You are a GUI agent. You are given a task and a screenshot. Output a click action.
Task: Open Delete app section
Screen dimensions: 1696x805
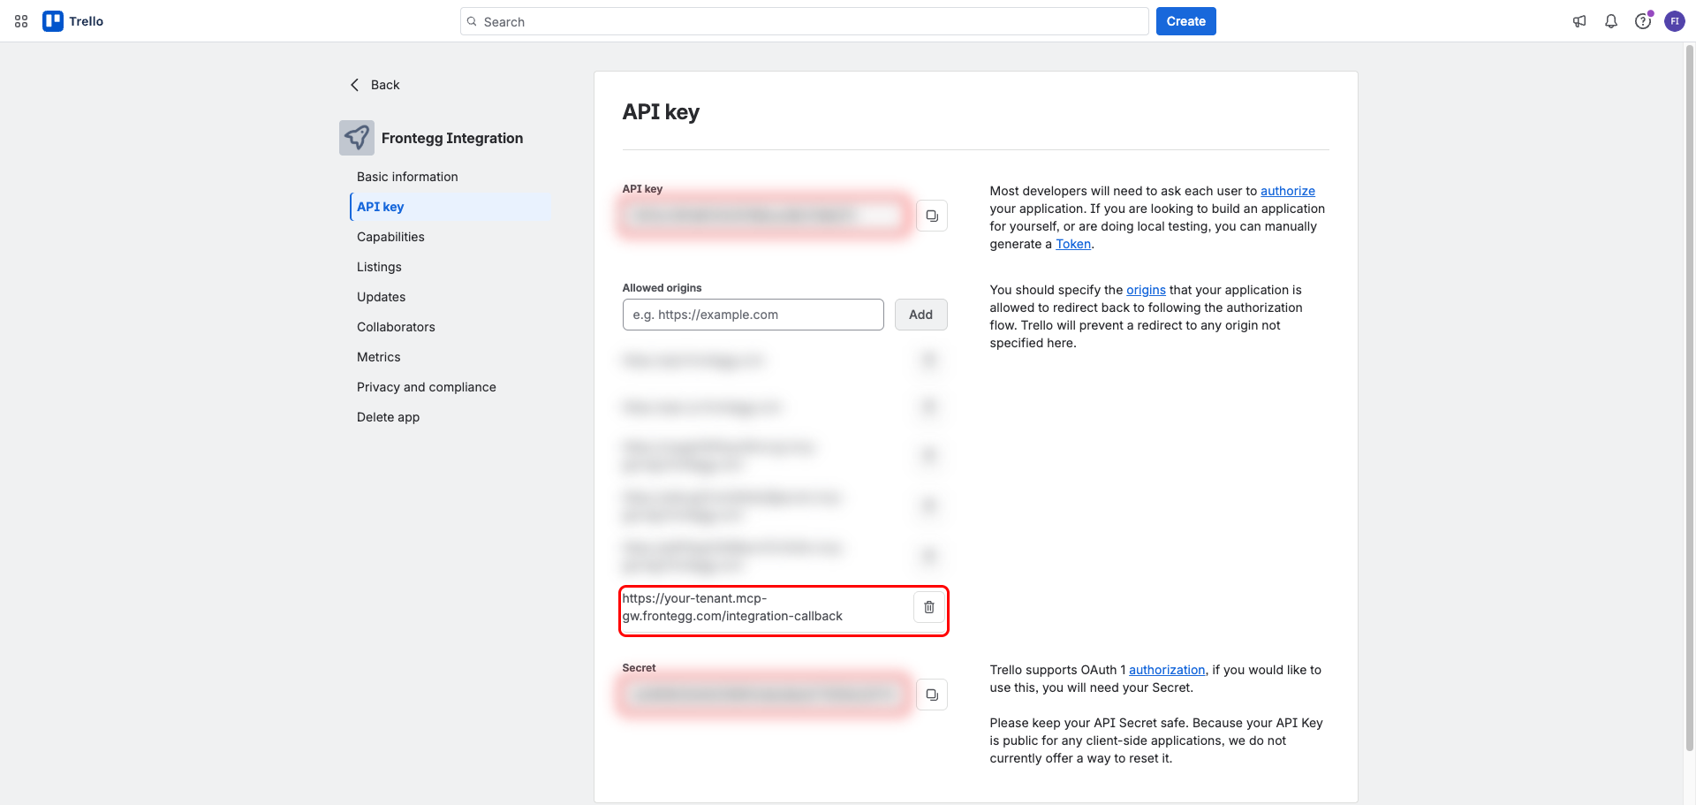(388, 417)
